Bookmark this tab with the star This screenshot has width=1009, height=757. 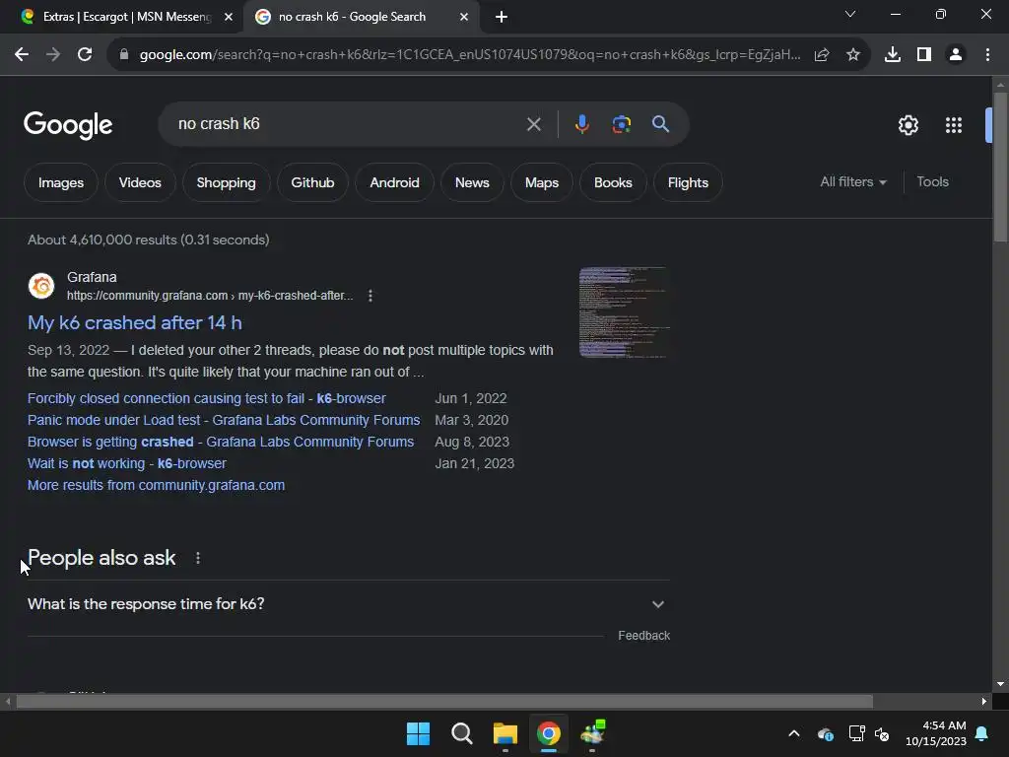tap(853, 55)
